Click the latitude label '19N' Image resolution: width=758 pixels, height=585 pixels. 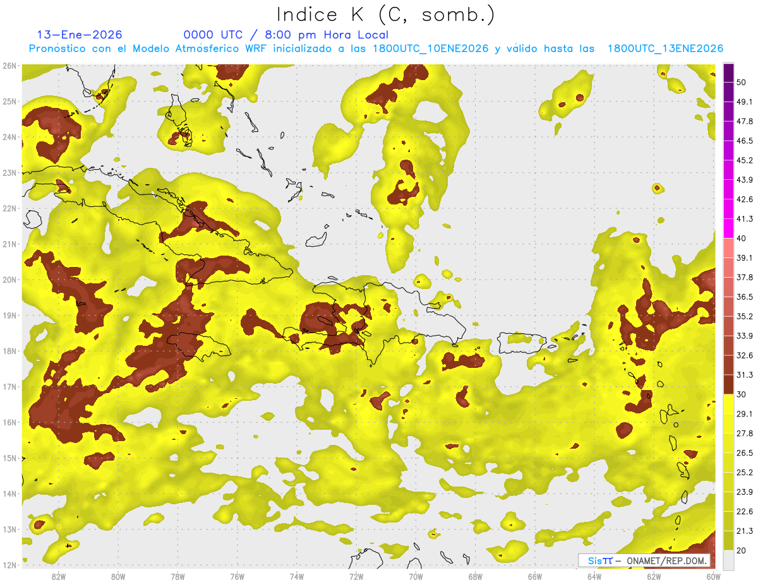[x=9, y=315]
